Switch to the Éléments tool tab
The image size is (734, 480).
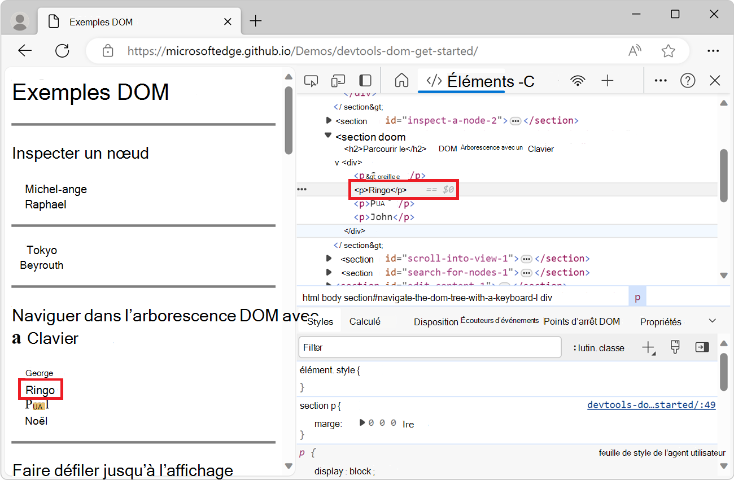(480, 81)
